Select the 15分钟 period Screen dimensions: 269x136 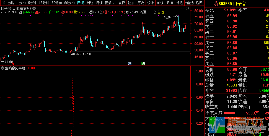coord(44,3)
